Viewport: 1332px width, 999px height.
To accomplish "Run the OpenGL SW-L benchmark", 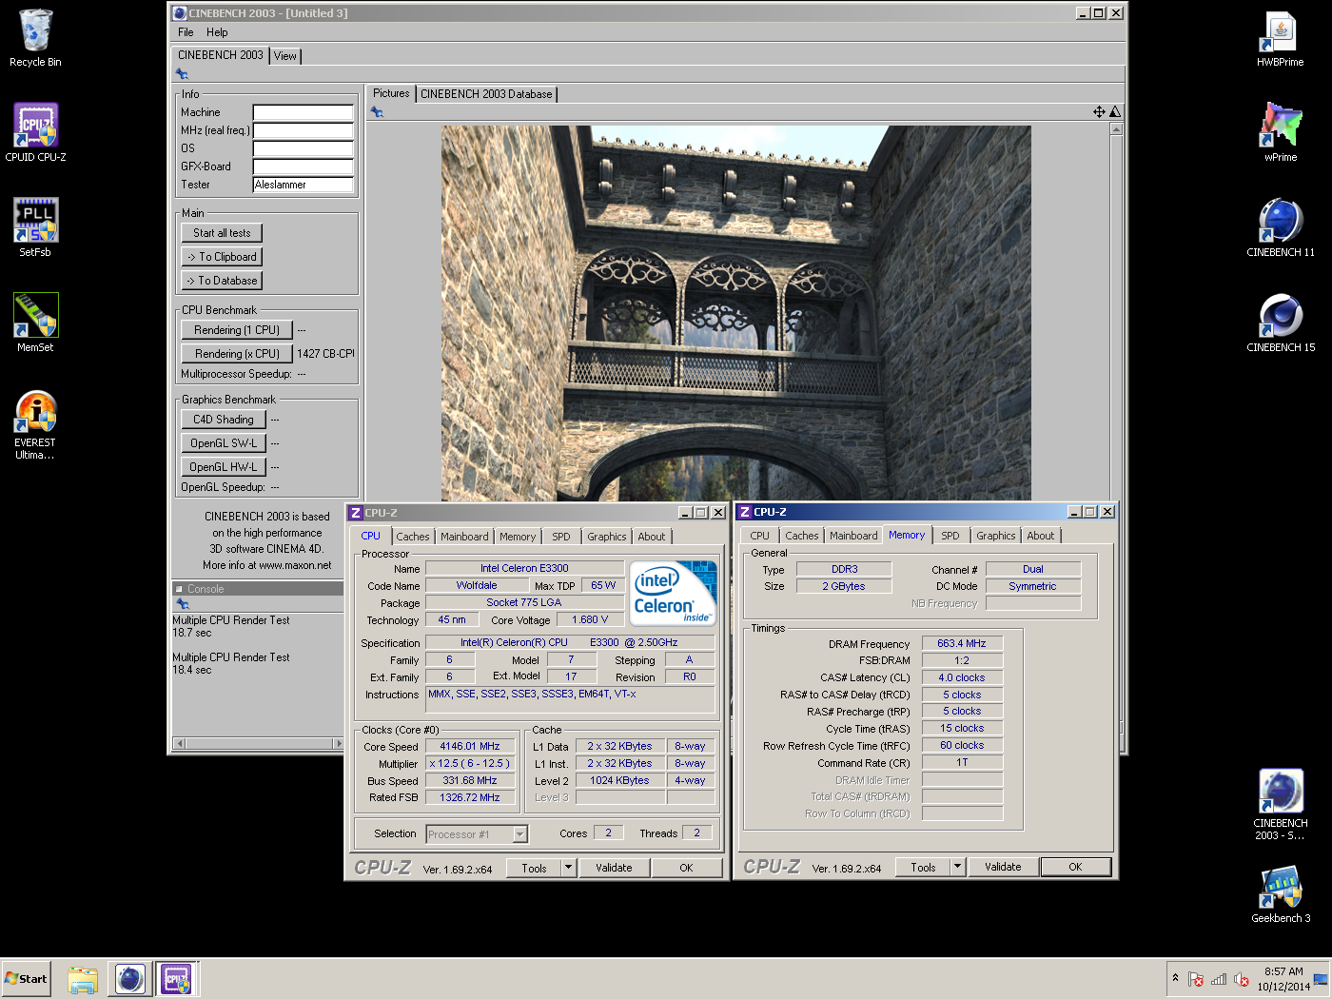I will (224, 443).
